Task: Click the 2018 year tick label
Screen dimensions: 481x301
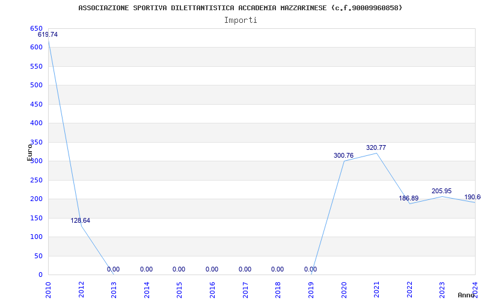Action: [x=278, y=290]
